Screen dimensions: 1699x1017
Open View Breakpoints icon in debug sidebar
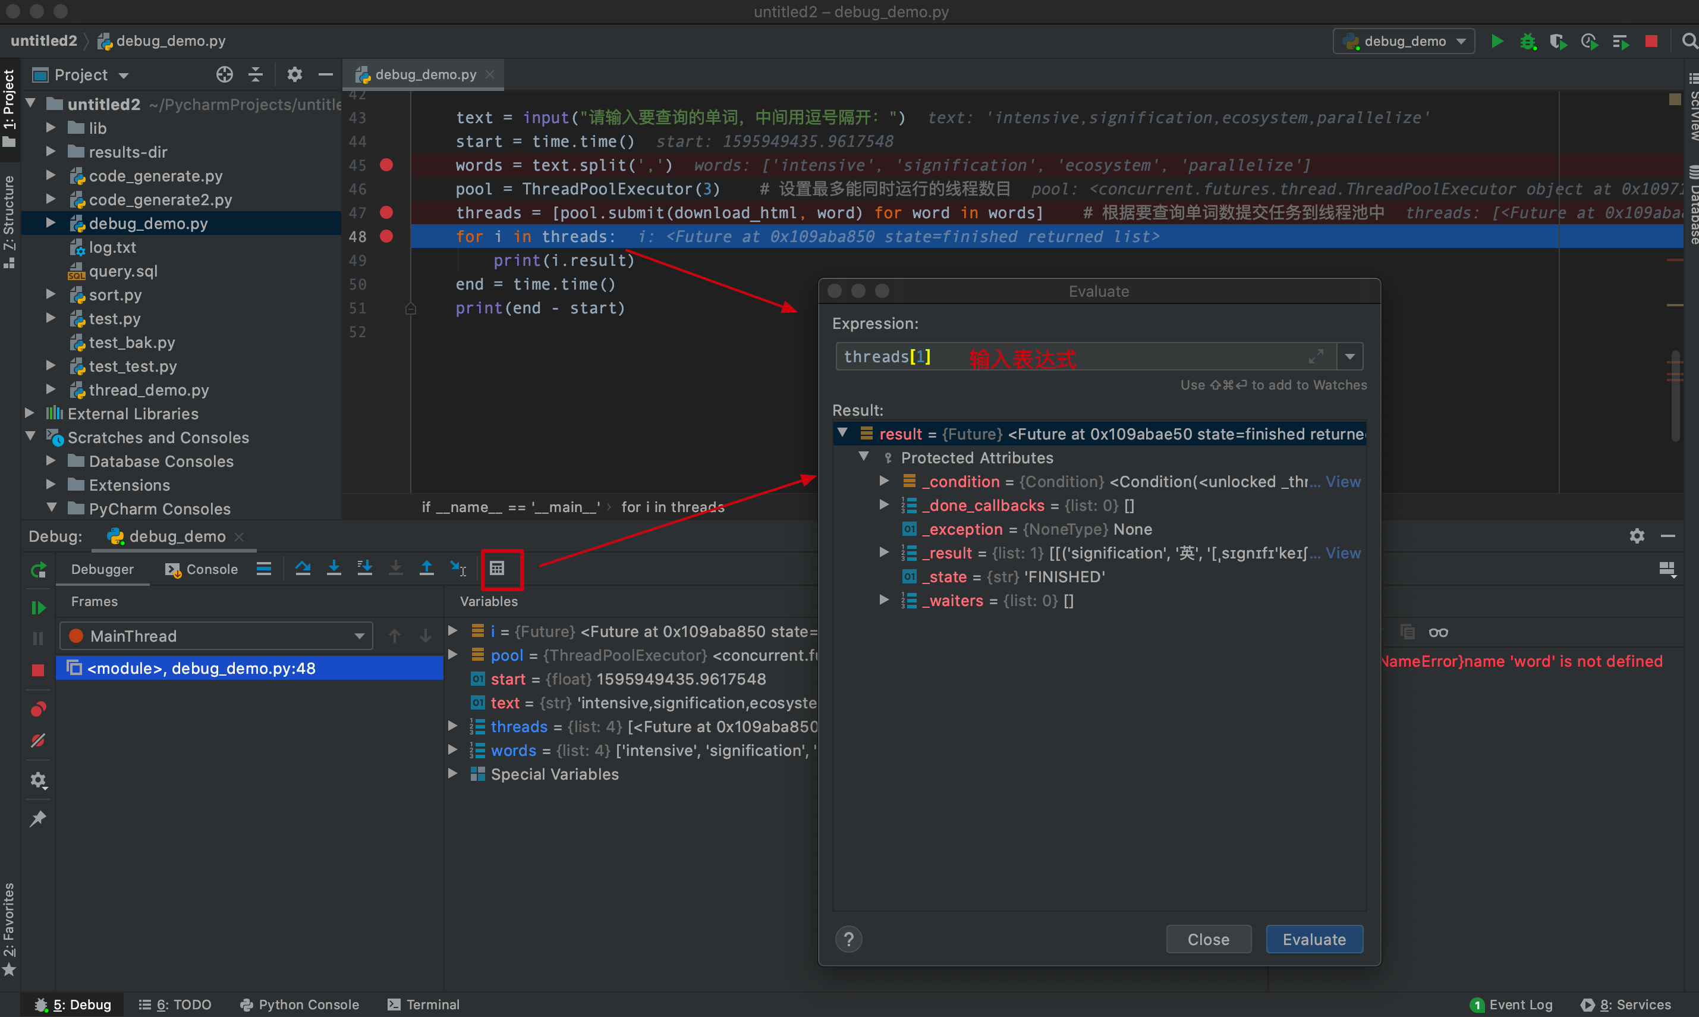click(x=39, y=708)
